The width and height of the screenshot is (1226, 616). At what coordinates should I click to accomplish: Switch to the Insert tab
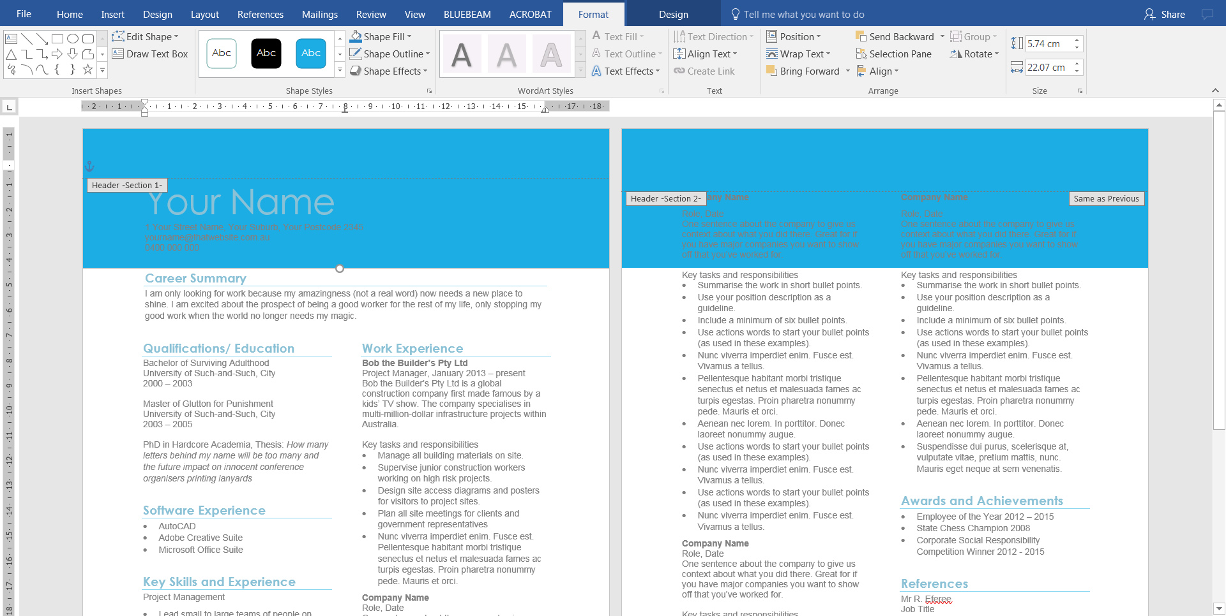tap(112, 14)
